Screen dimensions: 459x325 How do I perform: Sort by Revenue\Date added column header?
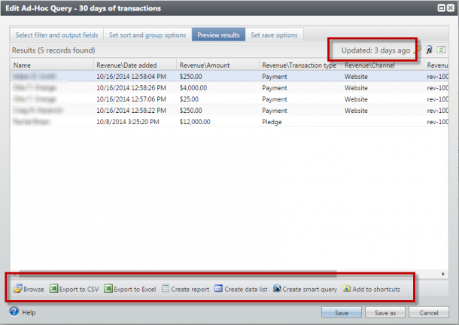tap(135, 65)
